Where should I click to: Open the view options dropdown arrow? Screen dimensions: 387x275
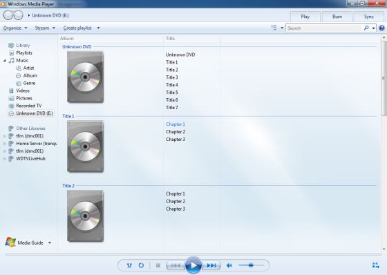click(x=282, y=28)
